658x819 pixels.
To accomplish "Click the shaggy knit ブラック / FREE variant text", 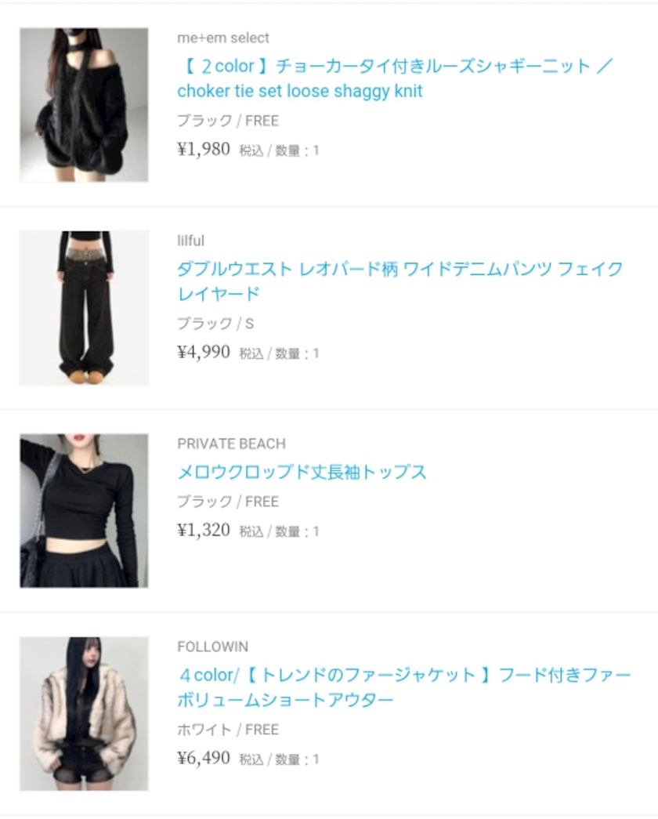I will 228,121.
